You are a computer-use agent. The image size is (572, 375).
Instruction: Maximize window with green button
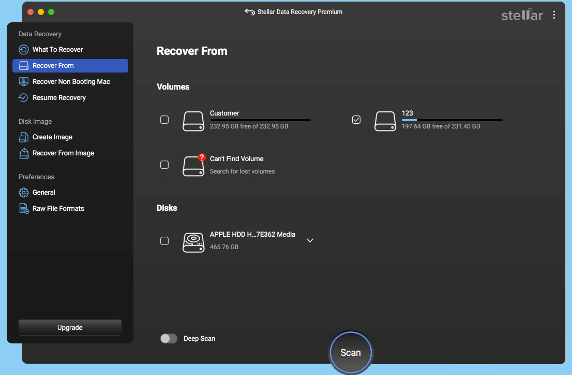tap(51, 12)
